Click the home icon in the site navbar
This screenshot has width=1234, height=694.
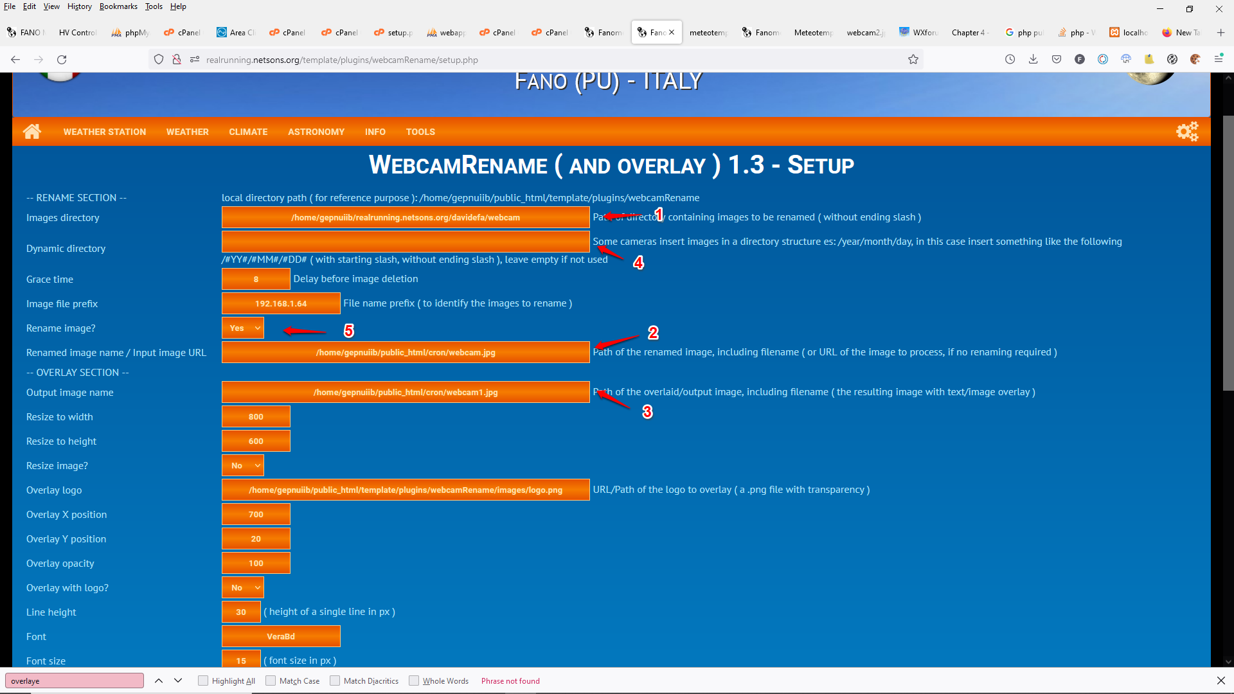pyautogui.click(x=32, y=131)
